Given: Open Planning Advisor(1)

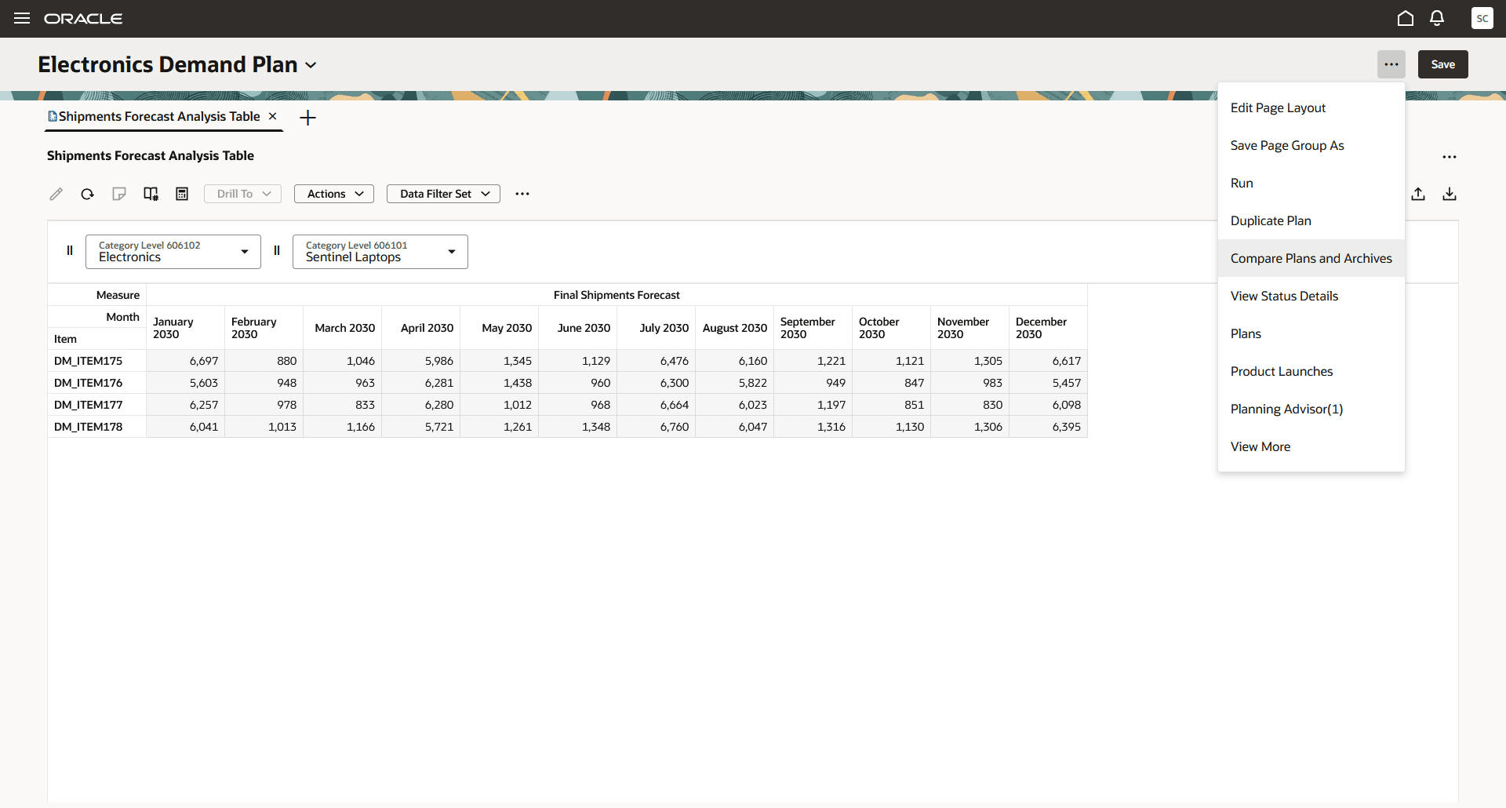Looking at the screenshot, I should [1311, 409].
